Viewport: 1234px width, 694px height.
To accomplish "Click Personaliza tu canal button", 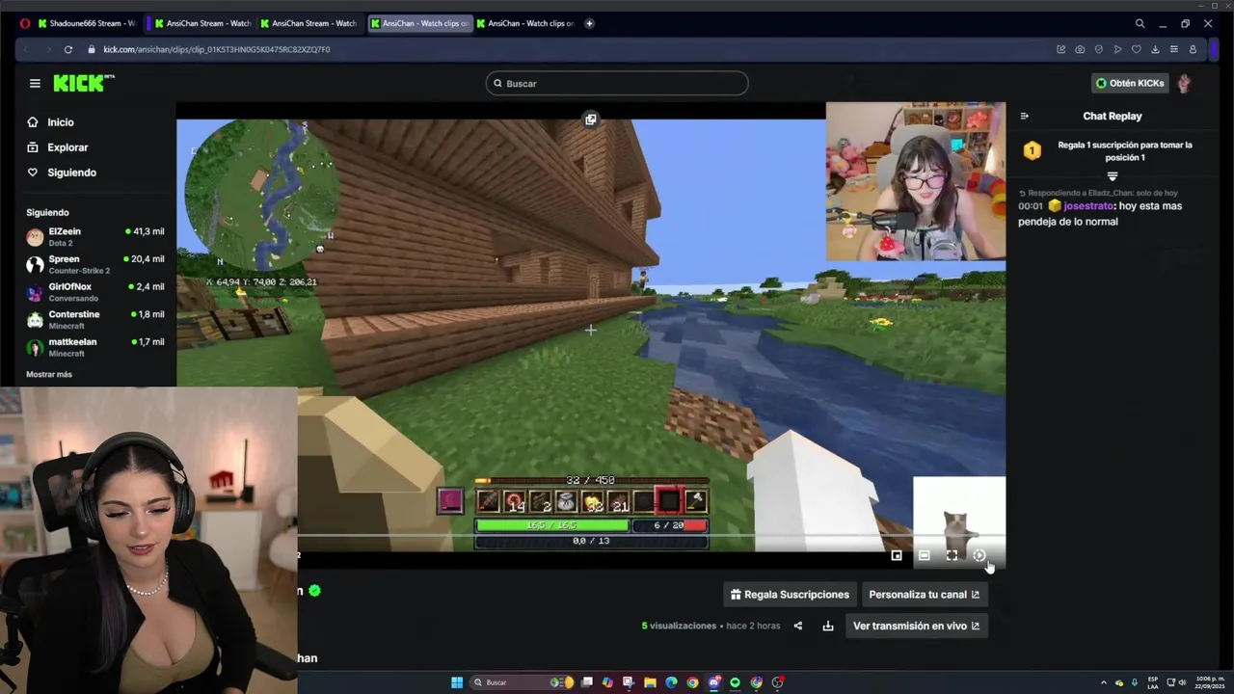I will [x=925, y=595].
